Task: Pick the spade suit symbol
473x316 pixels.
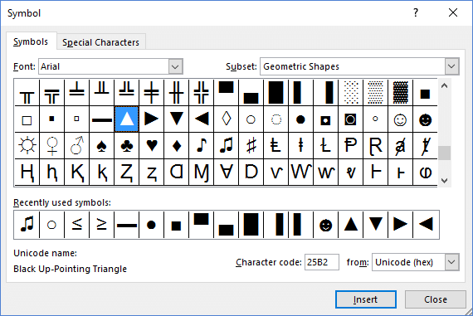Action: (x=102, y=146)
